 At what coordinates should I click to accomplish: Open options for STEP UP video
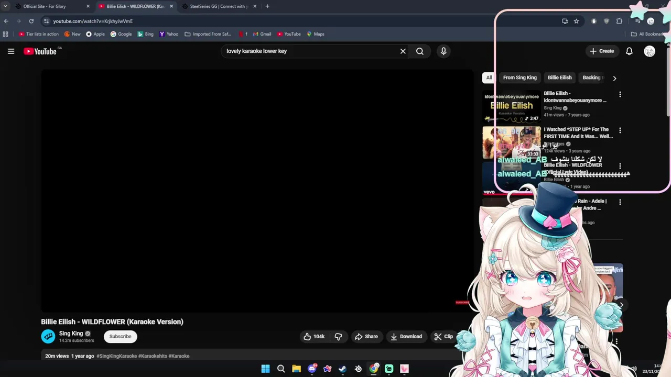coord(620,130)
